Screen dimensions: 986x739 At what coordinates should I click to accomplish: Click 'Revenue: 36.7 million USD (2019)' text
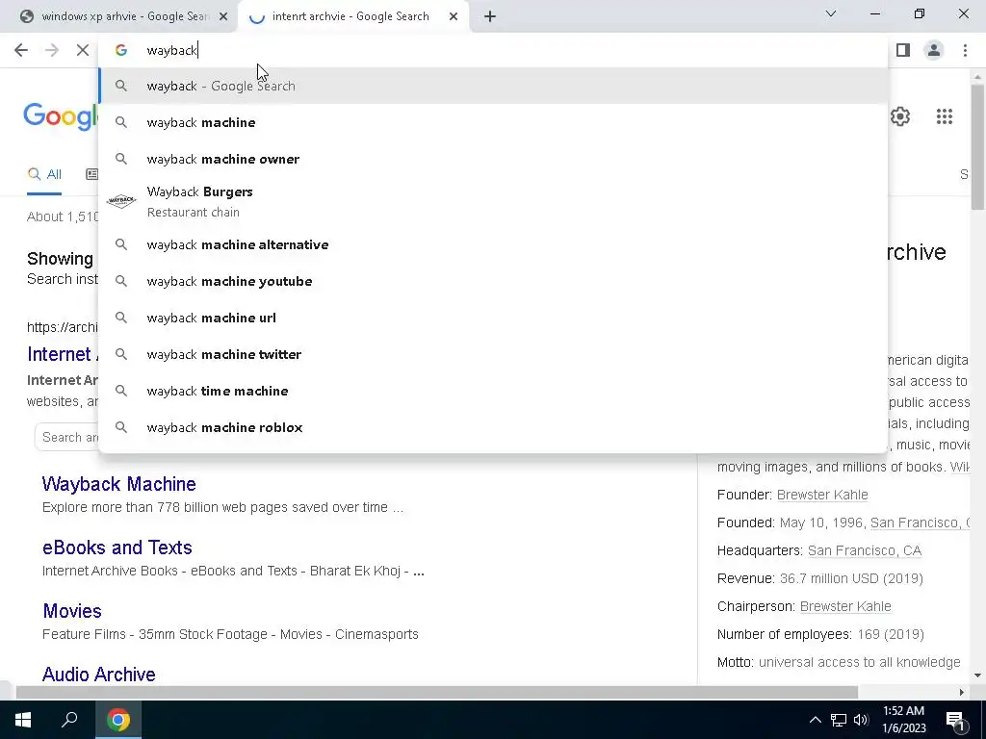point(820,578)
